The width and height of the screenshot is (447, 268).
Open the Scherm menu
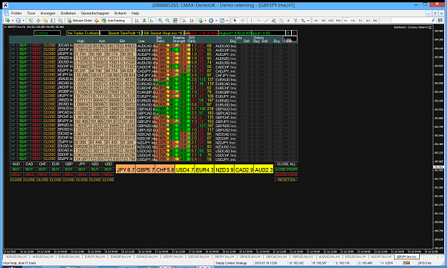point(120,13)
